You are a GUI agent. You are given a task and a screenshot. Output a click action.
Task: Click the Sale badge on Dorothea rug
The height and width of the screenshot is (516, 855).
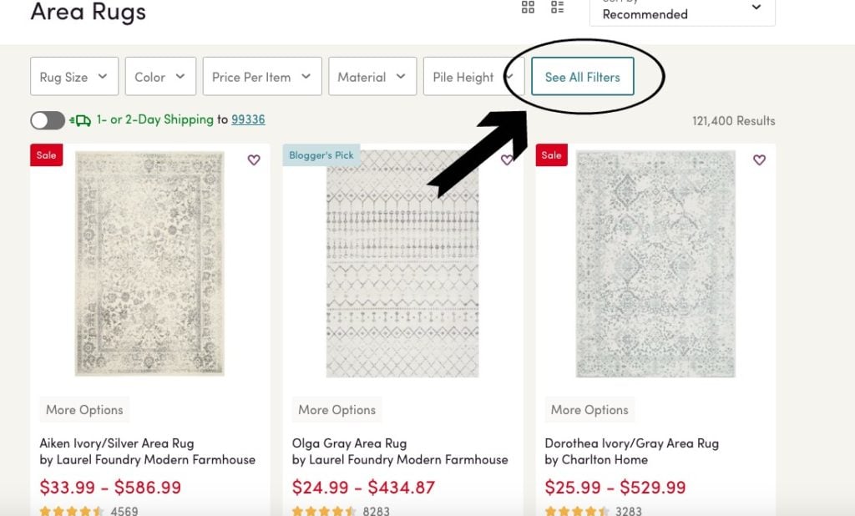[551, 155]
